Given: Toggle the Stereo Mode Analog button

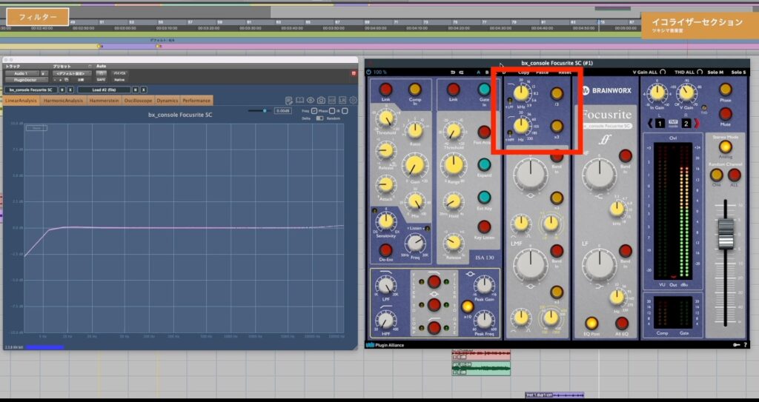Looking at the screenshot, I should coord(725,147).
